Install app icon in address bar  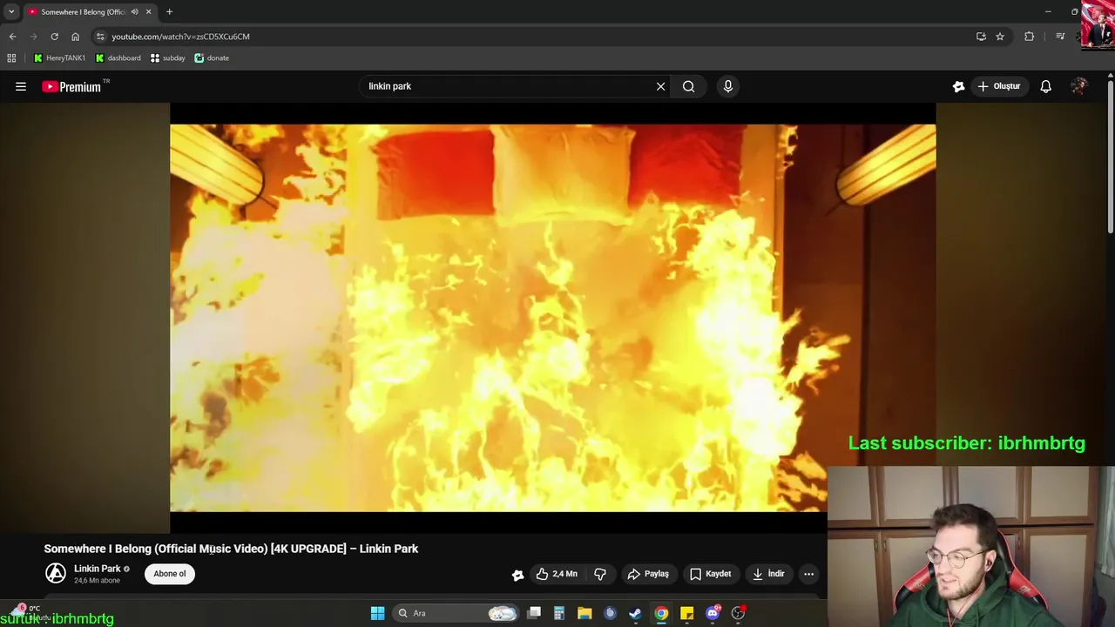coord(981,37)
